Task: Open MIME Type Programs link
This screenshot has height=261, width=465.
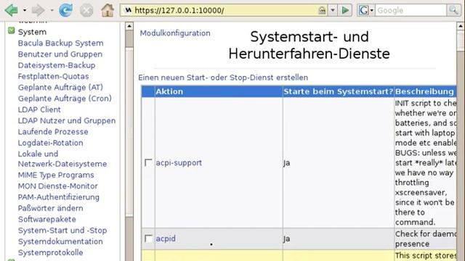Action: point(56,175)
